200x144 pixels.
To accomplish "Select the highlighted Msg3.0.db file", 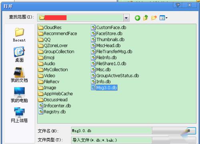I will pos(104,88).
